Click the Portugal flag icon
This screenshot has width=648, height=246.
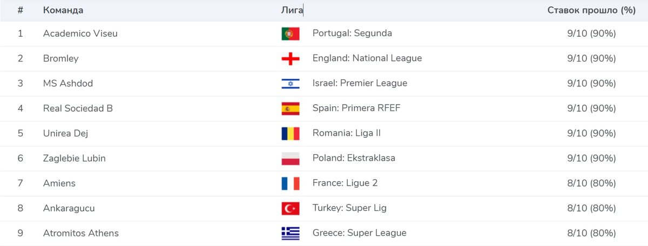291,33
